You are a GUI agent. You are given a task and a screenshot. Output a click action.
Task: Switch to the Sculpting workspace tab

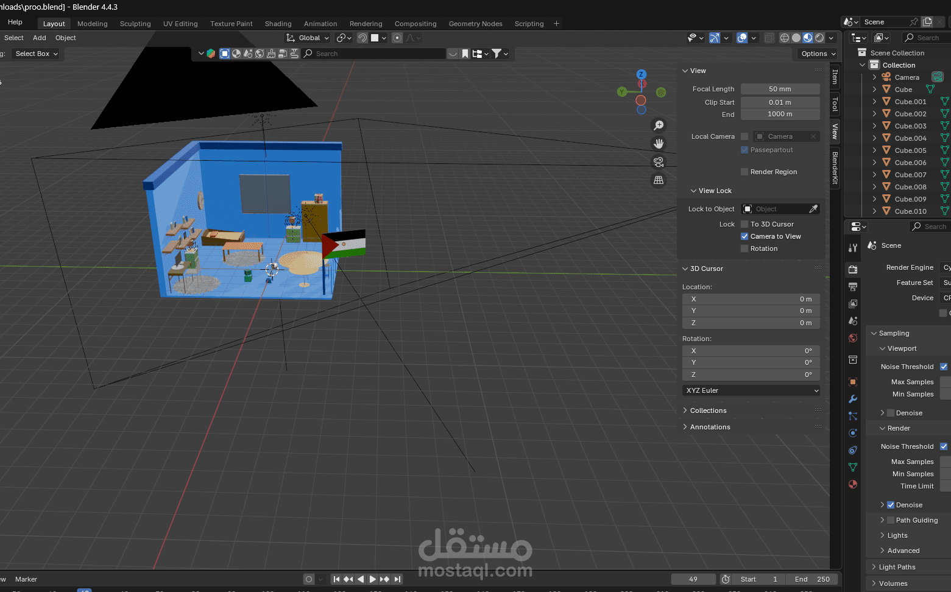(x=135, y=24)
